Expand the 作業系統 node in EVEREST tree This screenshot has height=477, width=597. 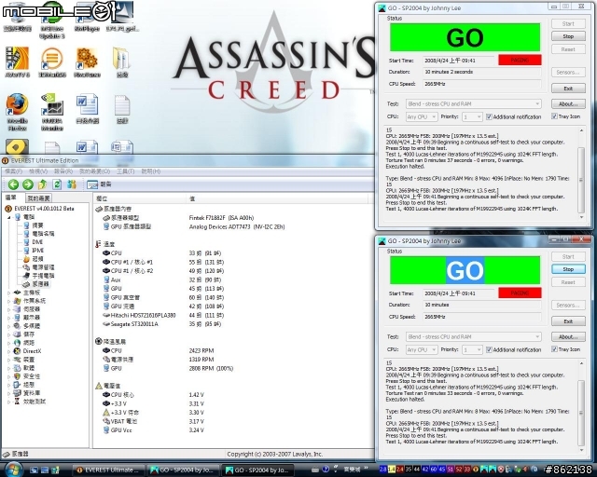click(x=9, y=301)
